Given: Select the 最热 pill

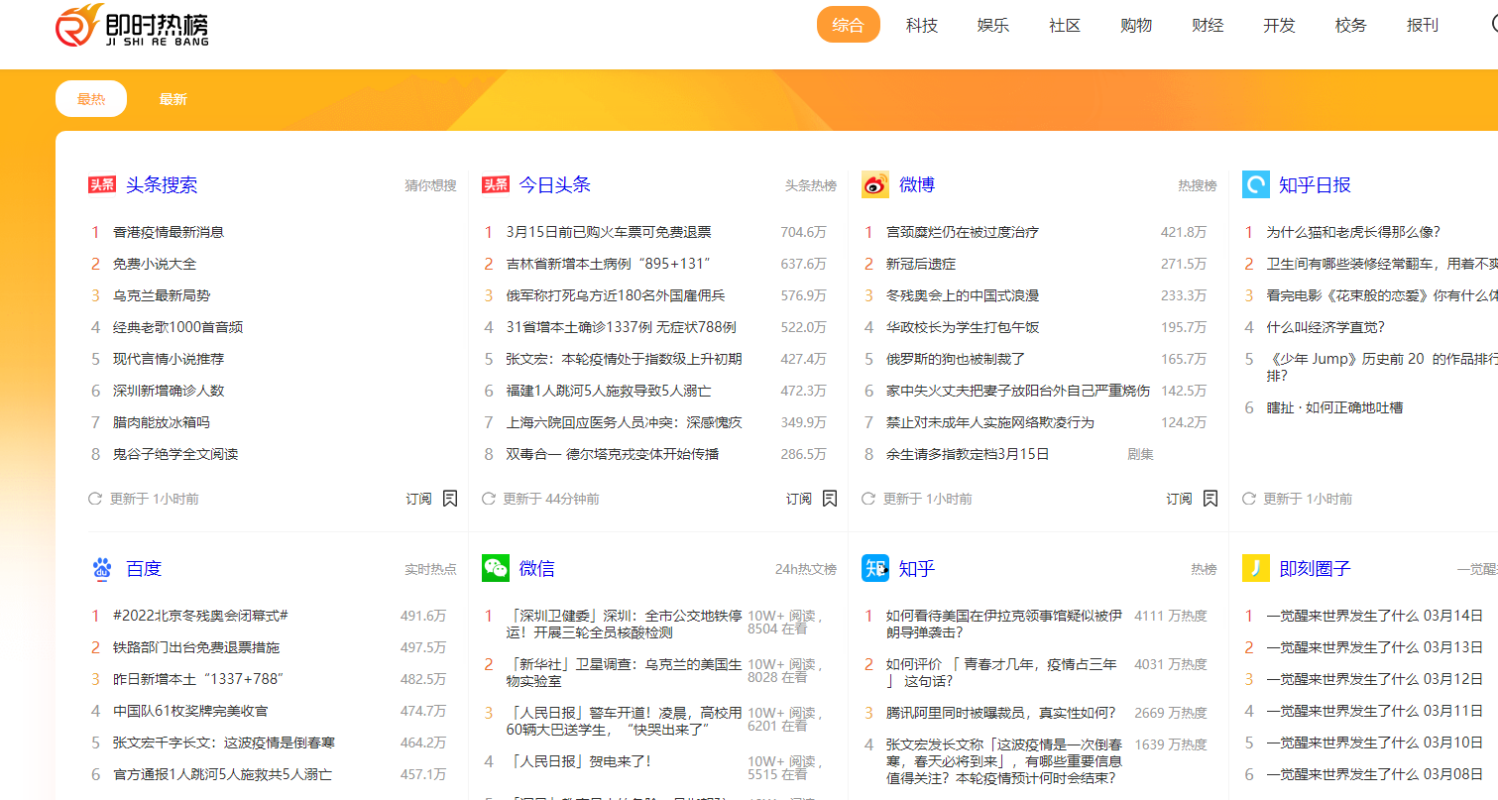Looking at the screenshot, I should (x=90, y=99).
